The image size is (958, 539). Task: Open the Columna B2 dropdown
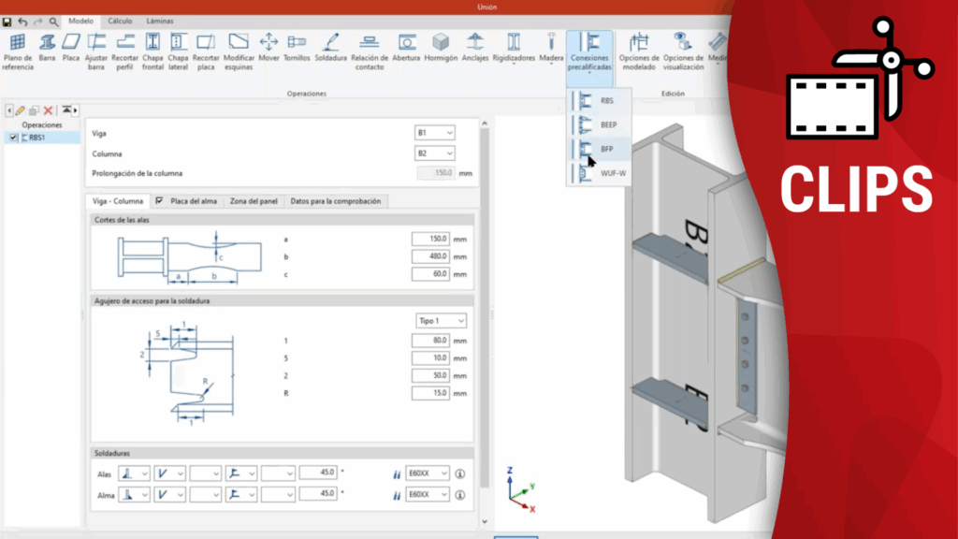click(435, 153)
